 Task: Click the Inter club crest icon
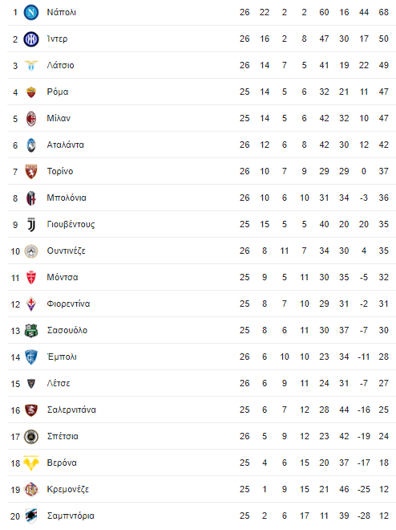tap(31, 39)
